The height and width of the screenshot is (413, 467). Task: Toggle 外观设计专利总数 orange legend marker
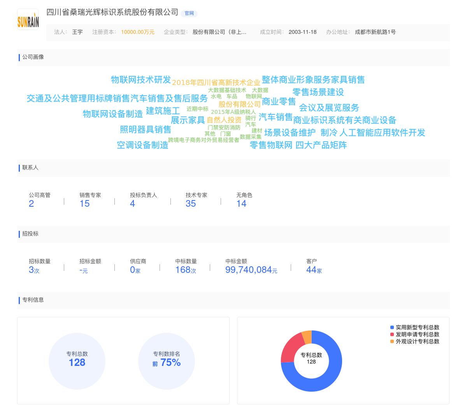pyautogui.click(x=392, y=341)
